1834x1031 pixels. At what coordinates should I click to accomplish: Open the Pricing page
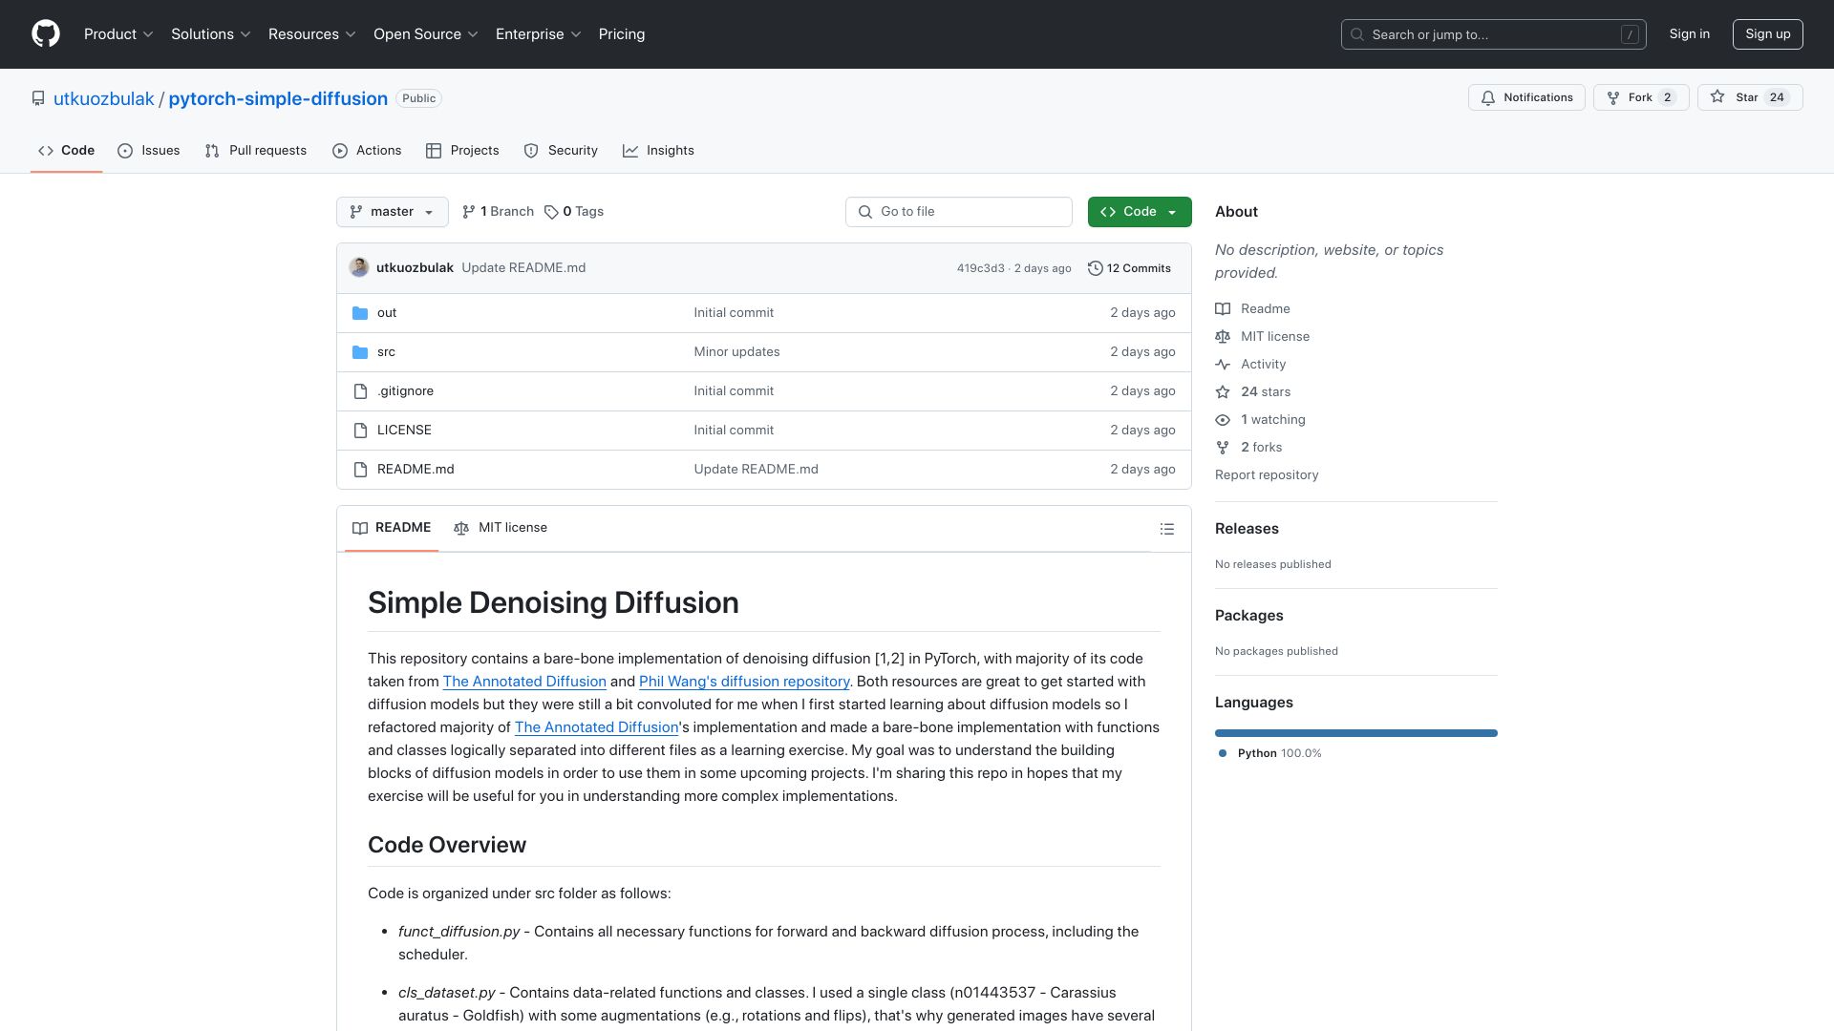pyautogui.click(x=622, y=34)
